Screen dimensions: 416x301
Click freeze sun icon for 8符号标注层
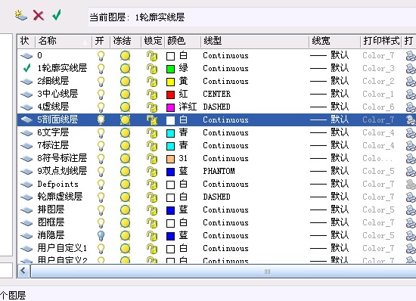[x=125, y=158]
